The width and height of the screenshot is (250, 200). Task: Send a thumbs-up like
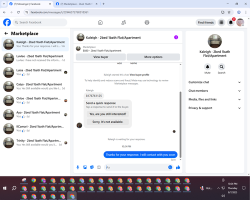click(178, 167)
